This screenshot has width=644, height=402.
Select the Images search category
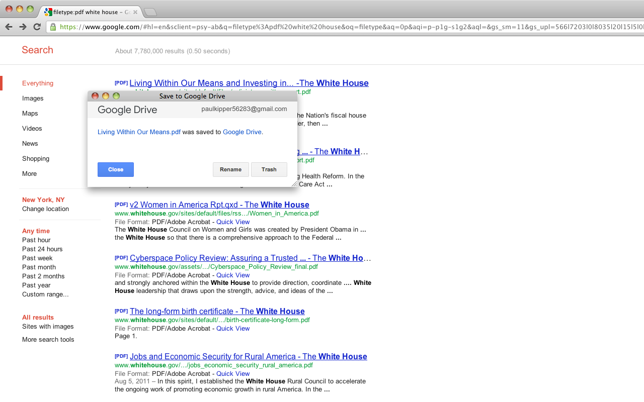point(33,98)
